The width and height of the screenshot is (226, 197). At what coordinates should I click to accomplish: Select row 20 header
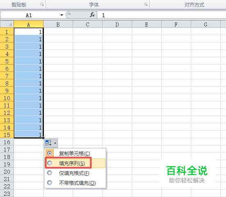tap(7, 172)
